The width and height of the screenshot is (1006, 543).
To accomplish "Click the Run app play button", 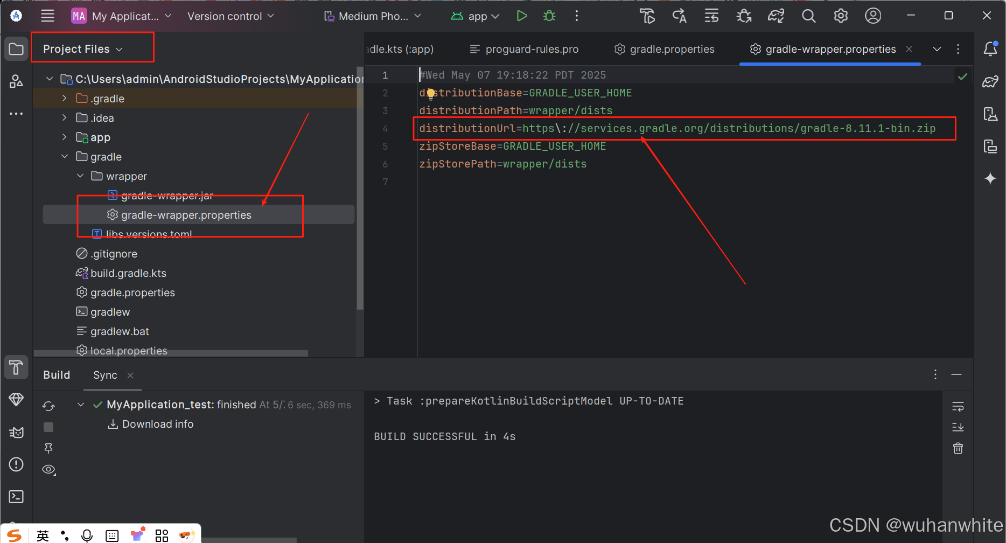I will tap(521, 16).
